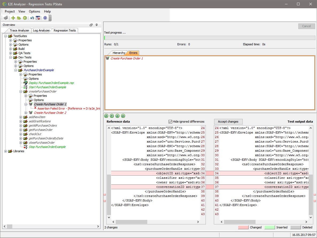This screenshot has height=238, width=317.
Task: Open the Options menu
Action: click(34, 11)
